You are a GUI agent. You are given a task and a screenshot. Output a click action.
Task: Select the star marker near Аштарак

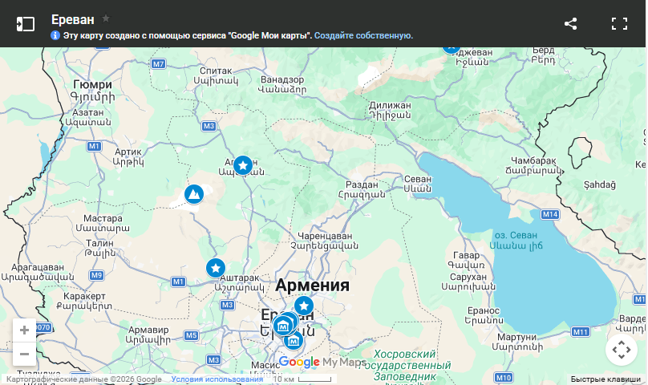click(216, 269)
